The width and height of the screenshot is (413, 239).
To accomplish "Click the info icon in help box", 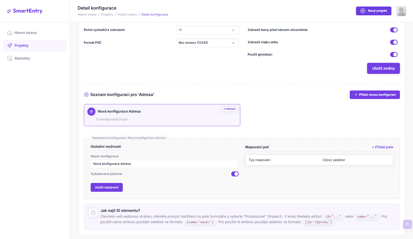I will [x=93, y=213].
